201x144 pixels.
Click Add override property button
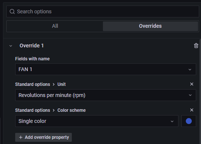pyautogui.click(x=43, y=137)
